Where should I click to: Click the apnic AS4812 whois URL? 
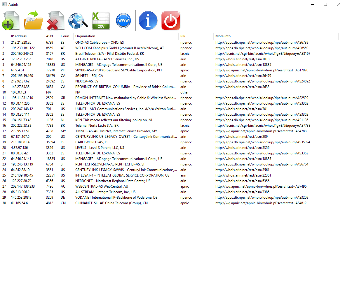[x=261, y=203]
